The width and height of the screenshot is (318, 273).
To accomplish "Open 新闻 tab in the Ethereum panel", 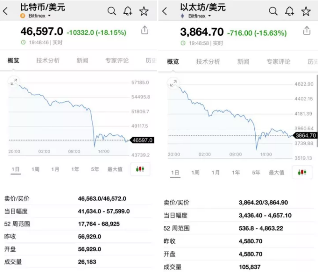I will [x=243, y=61].
